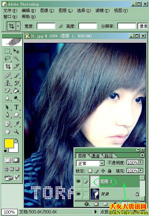Add a layer style in Layers panel
The height and width of the screenshot is (216, 149).
(87, 204)
